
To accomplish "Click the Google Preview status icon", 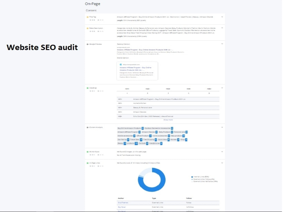I will (x=88, y=44).
